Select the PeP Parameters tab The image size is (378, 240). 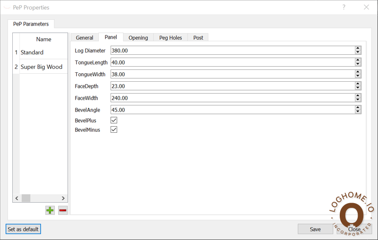coord(31,24)
